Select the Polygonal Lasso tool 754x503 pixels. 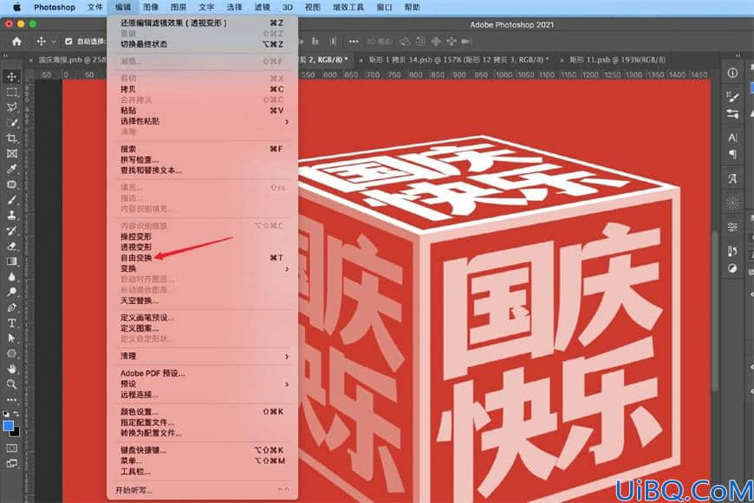[x=11, y=107]
